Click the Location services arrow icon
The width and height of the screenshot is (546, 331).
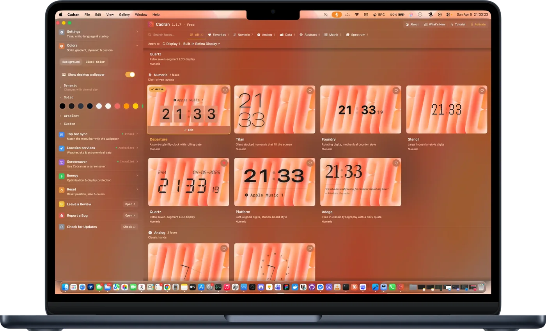(x=62, y=148)
